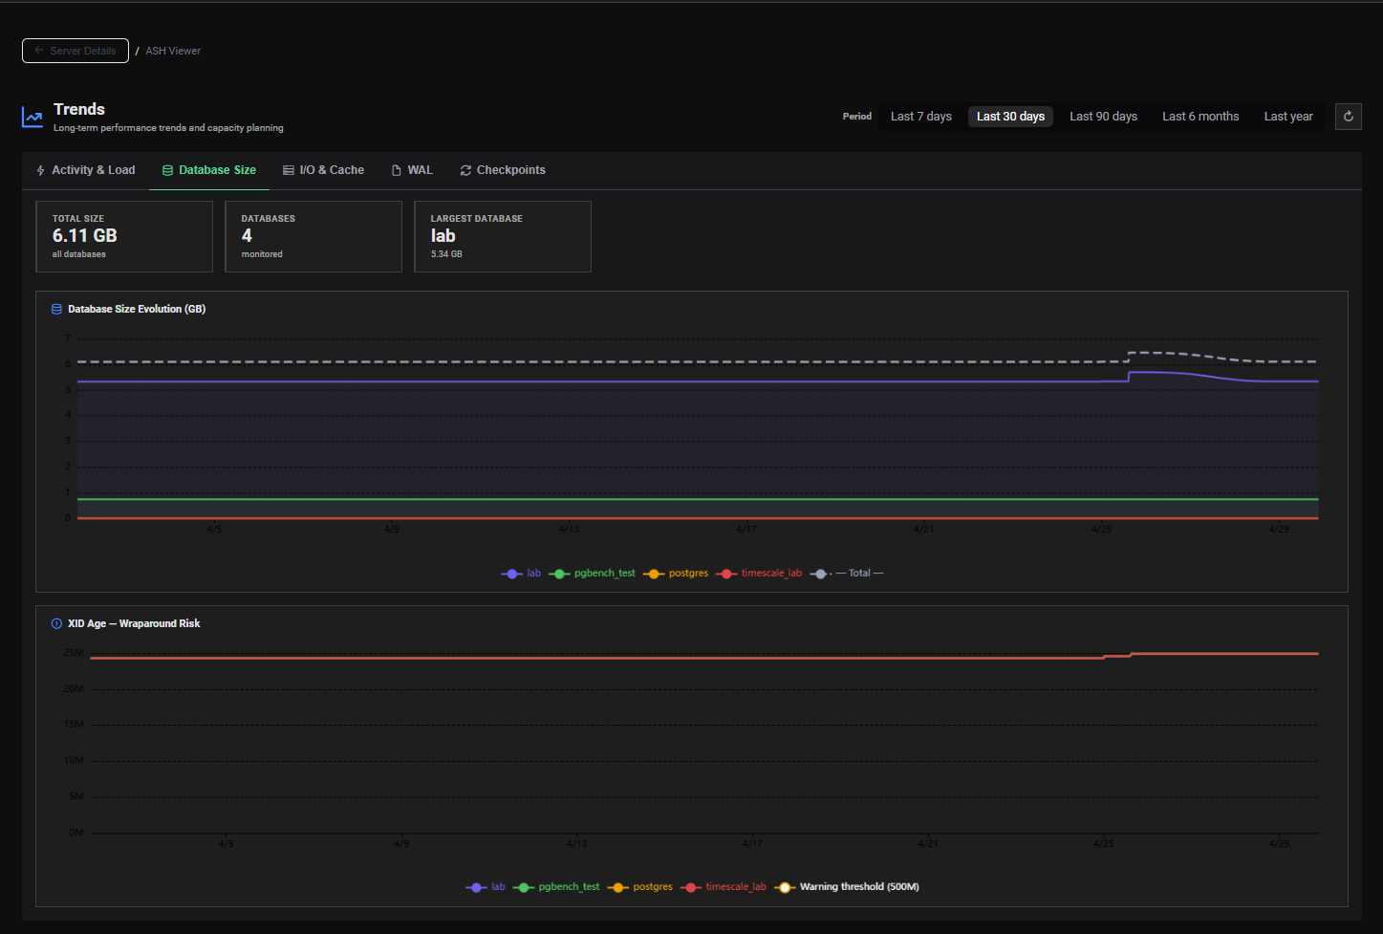1383x934 pixels.
Task: Toggle timescale_lab series in XID Age legend
Action: [724, 887]
